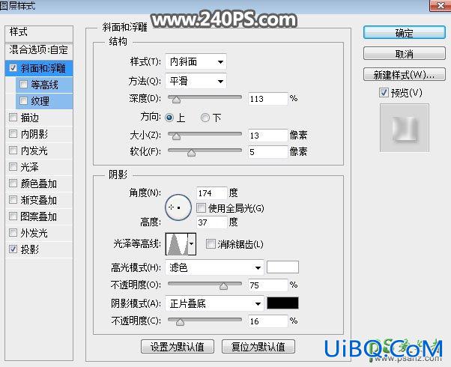Screen dimensions: 451x367
Task: Click the 设置为默认值 button
Action: point(177,347)
